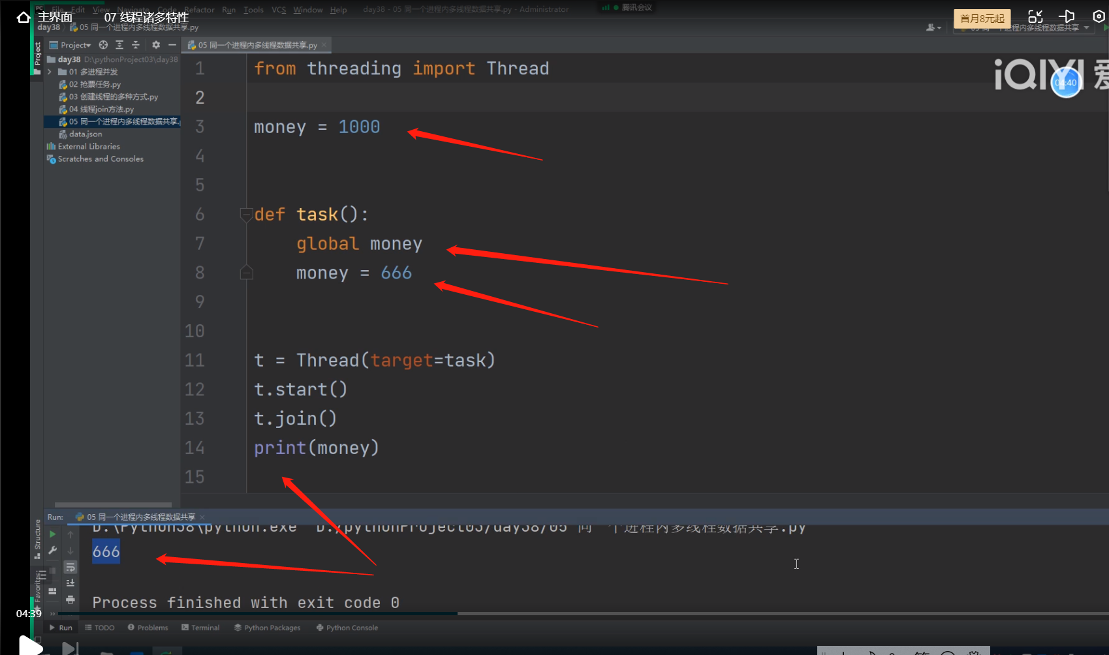1109x655 pixels.
Task: Open the Refactor menu
Action: point(199,10)
